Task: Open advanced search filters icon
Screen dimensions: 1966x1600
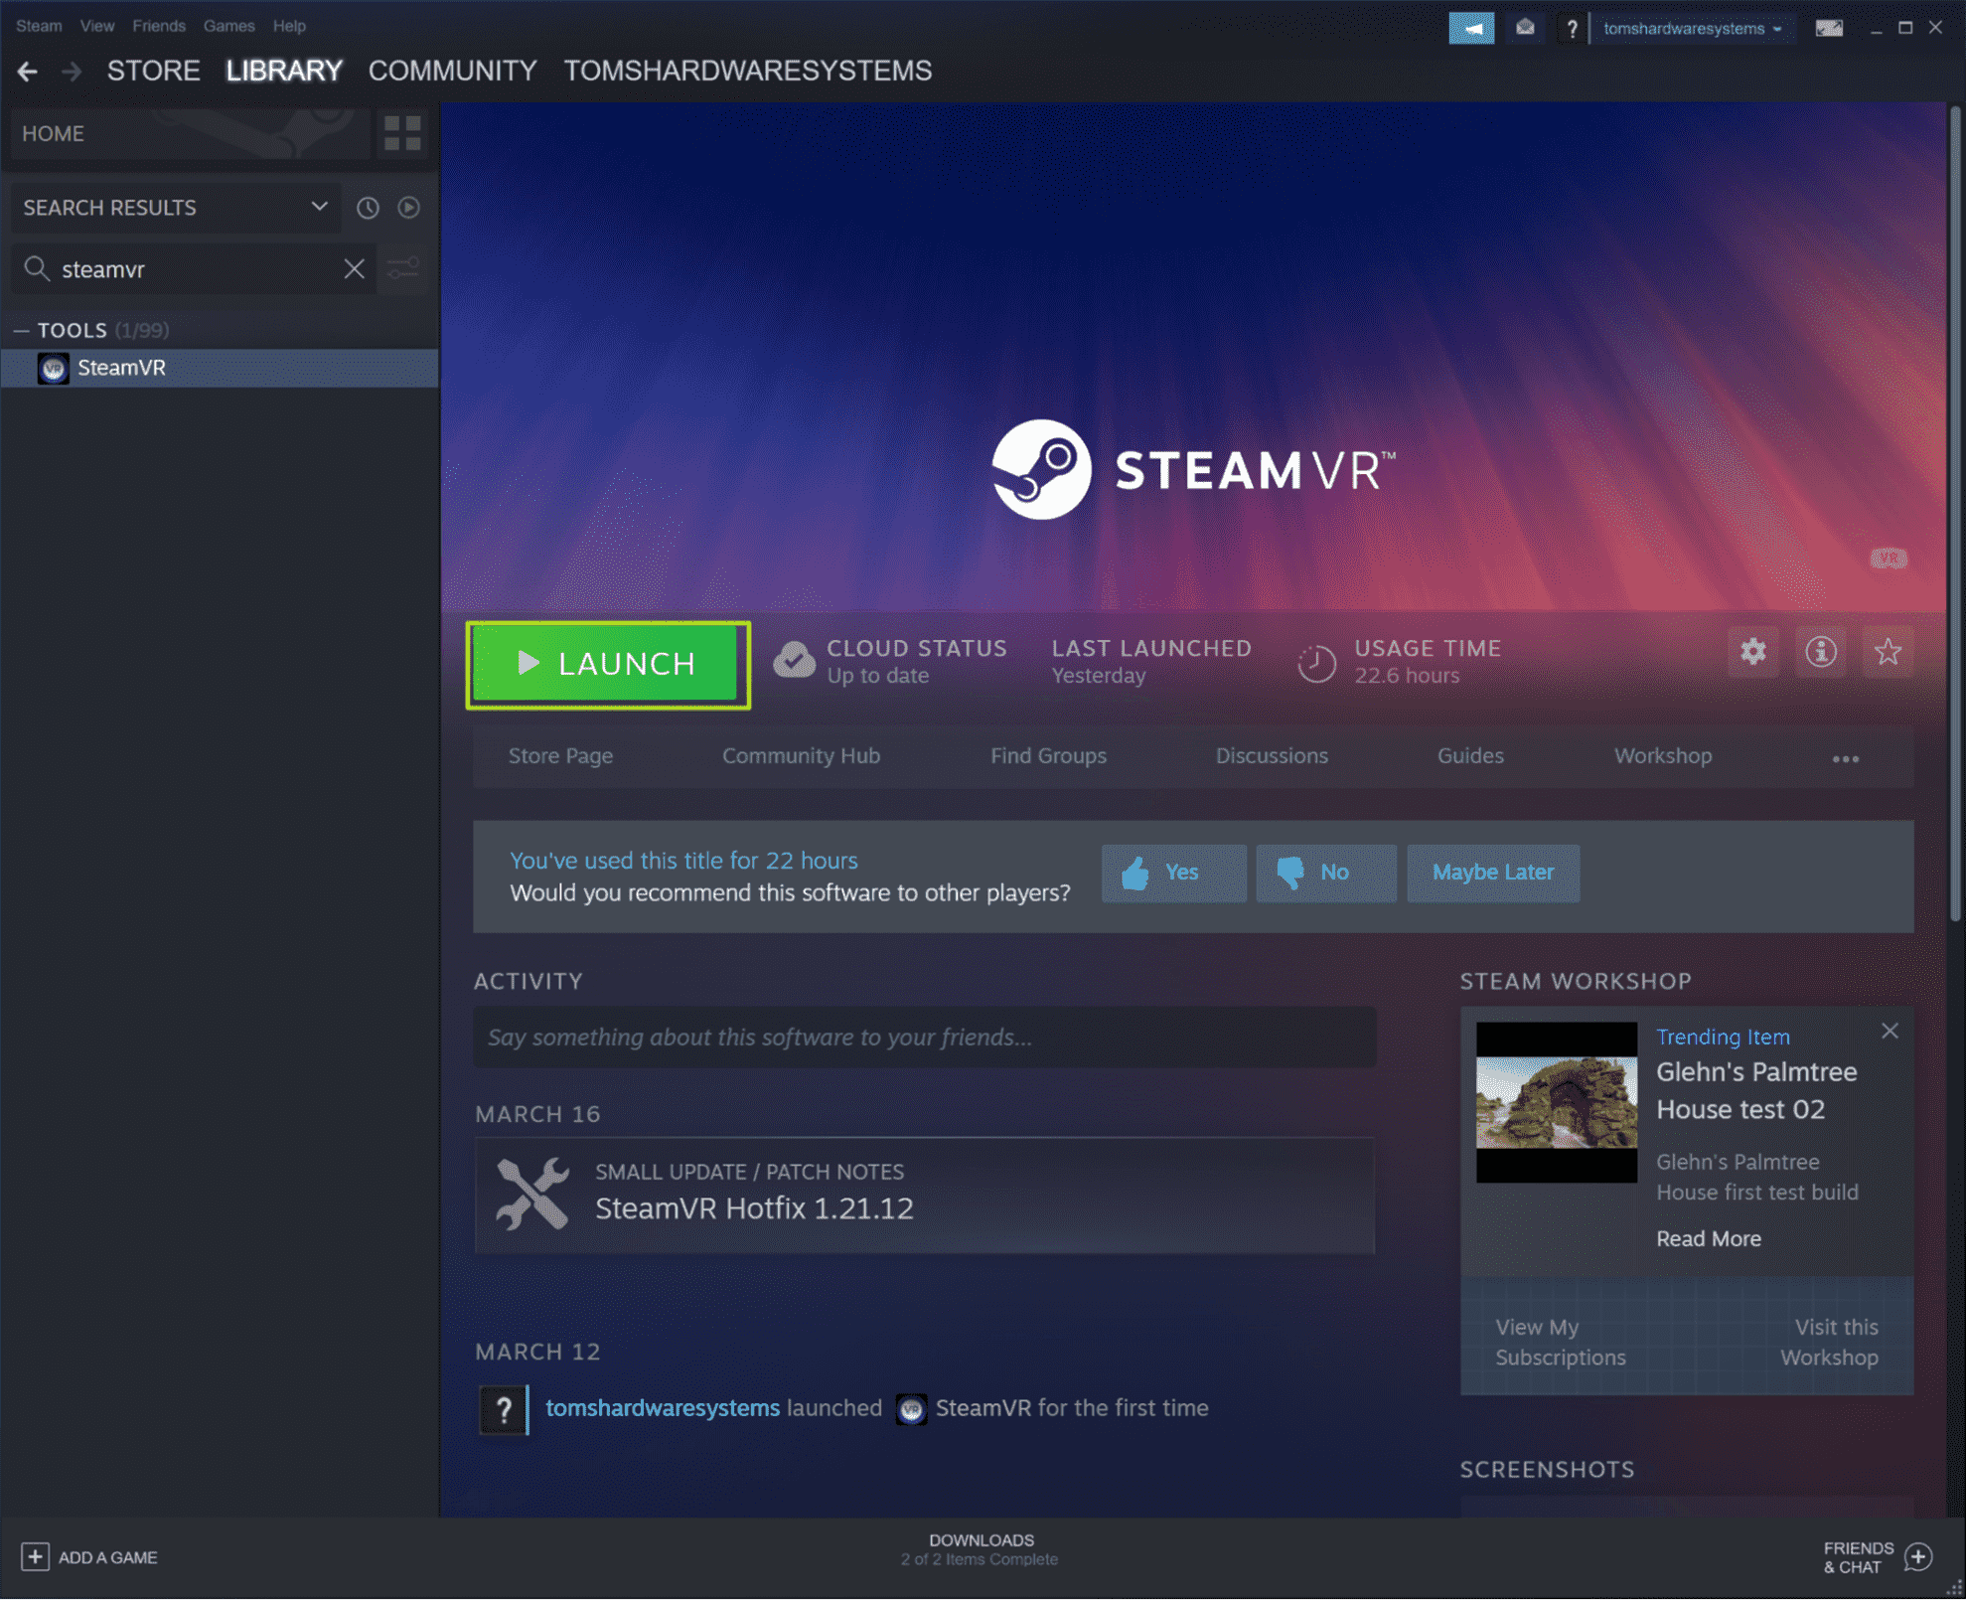Action: [403, 269]
